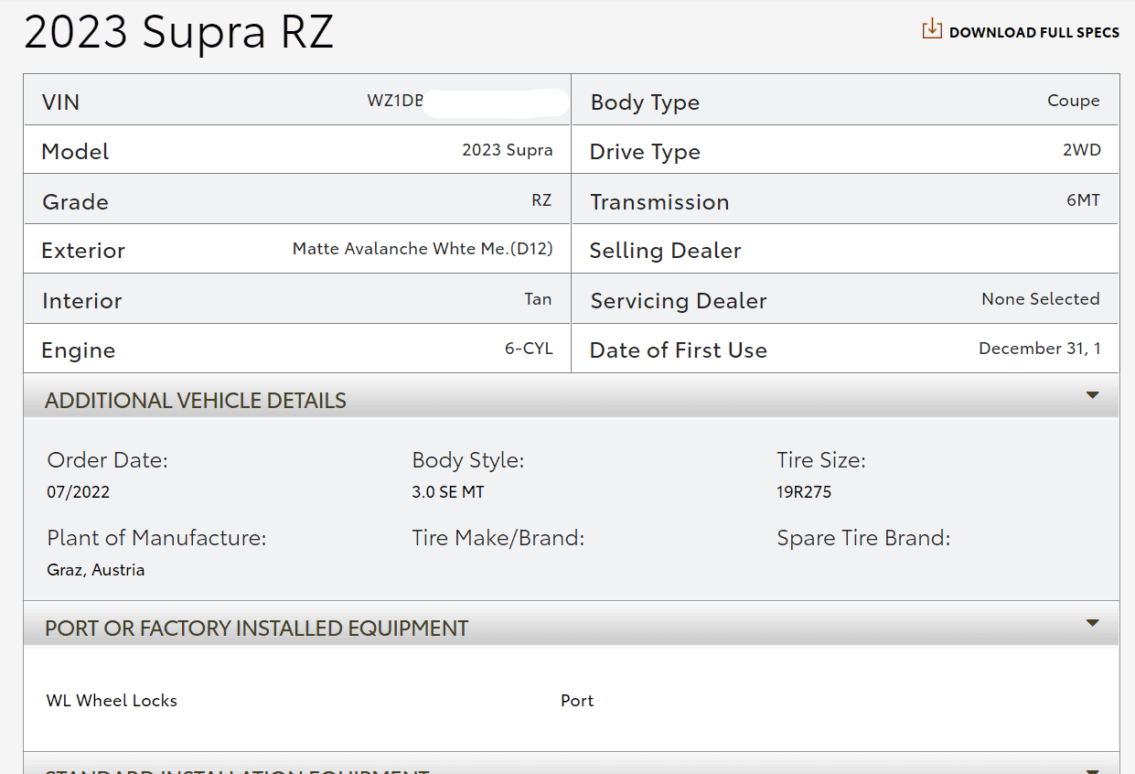Click the Transmission label
Viewport: 1135px width, 774px height.
pyautogui.click(x=659, y=202)
